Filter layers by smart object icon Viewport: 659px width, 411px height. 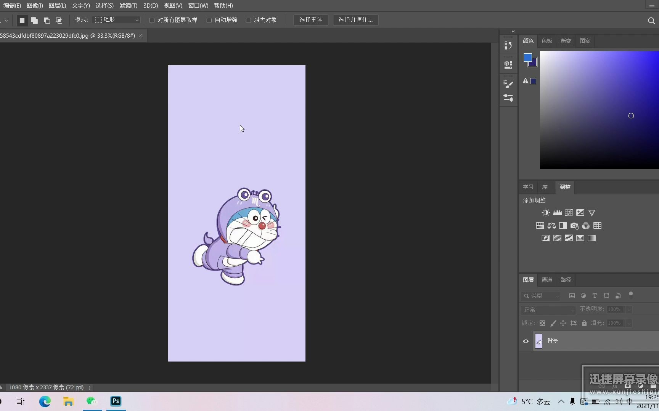[x=618, y=296]
